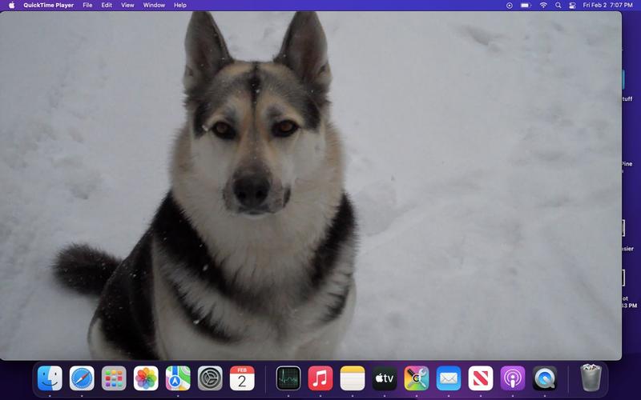Open the News app icon
This screenshot has width=641, height=400.
481,378
